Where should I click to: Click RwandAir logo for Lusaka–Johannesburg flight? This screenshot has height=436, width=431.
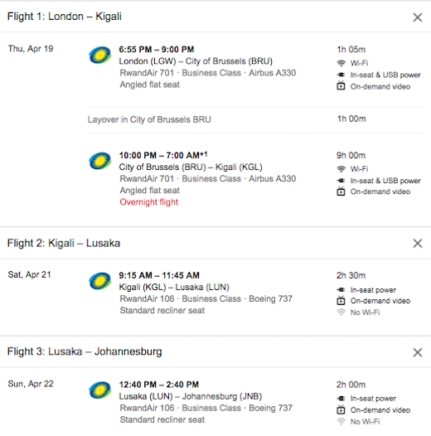(x=100, y=390)
